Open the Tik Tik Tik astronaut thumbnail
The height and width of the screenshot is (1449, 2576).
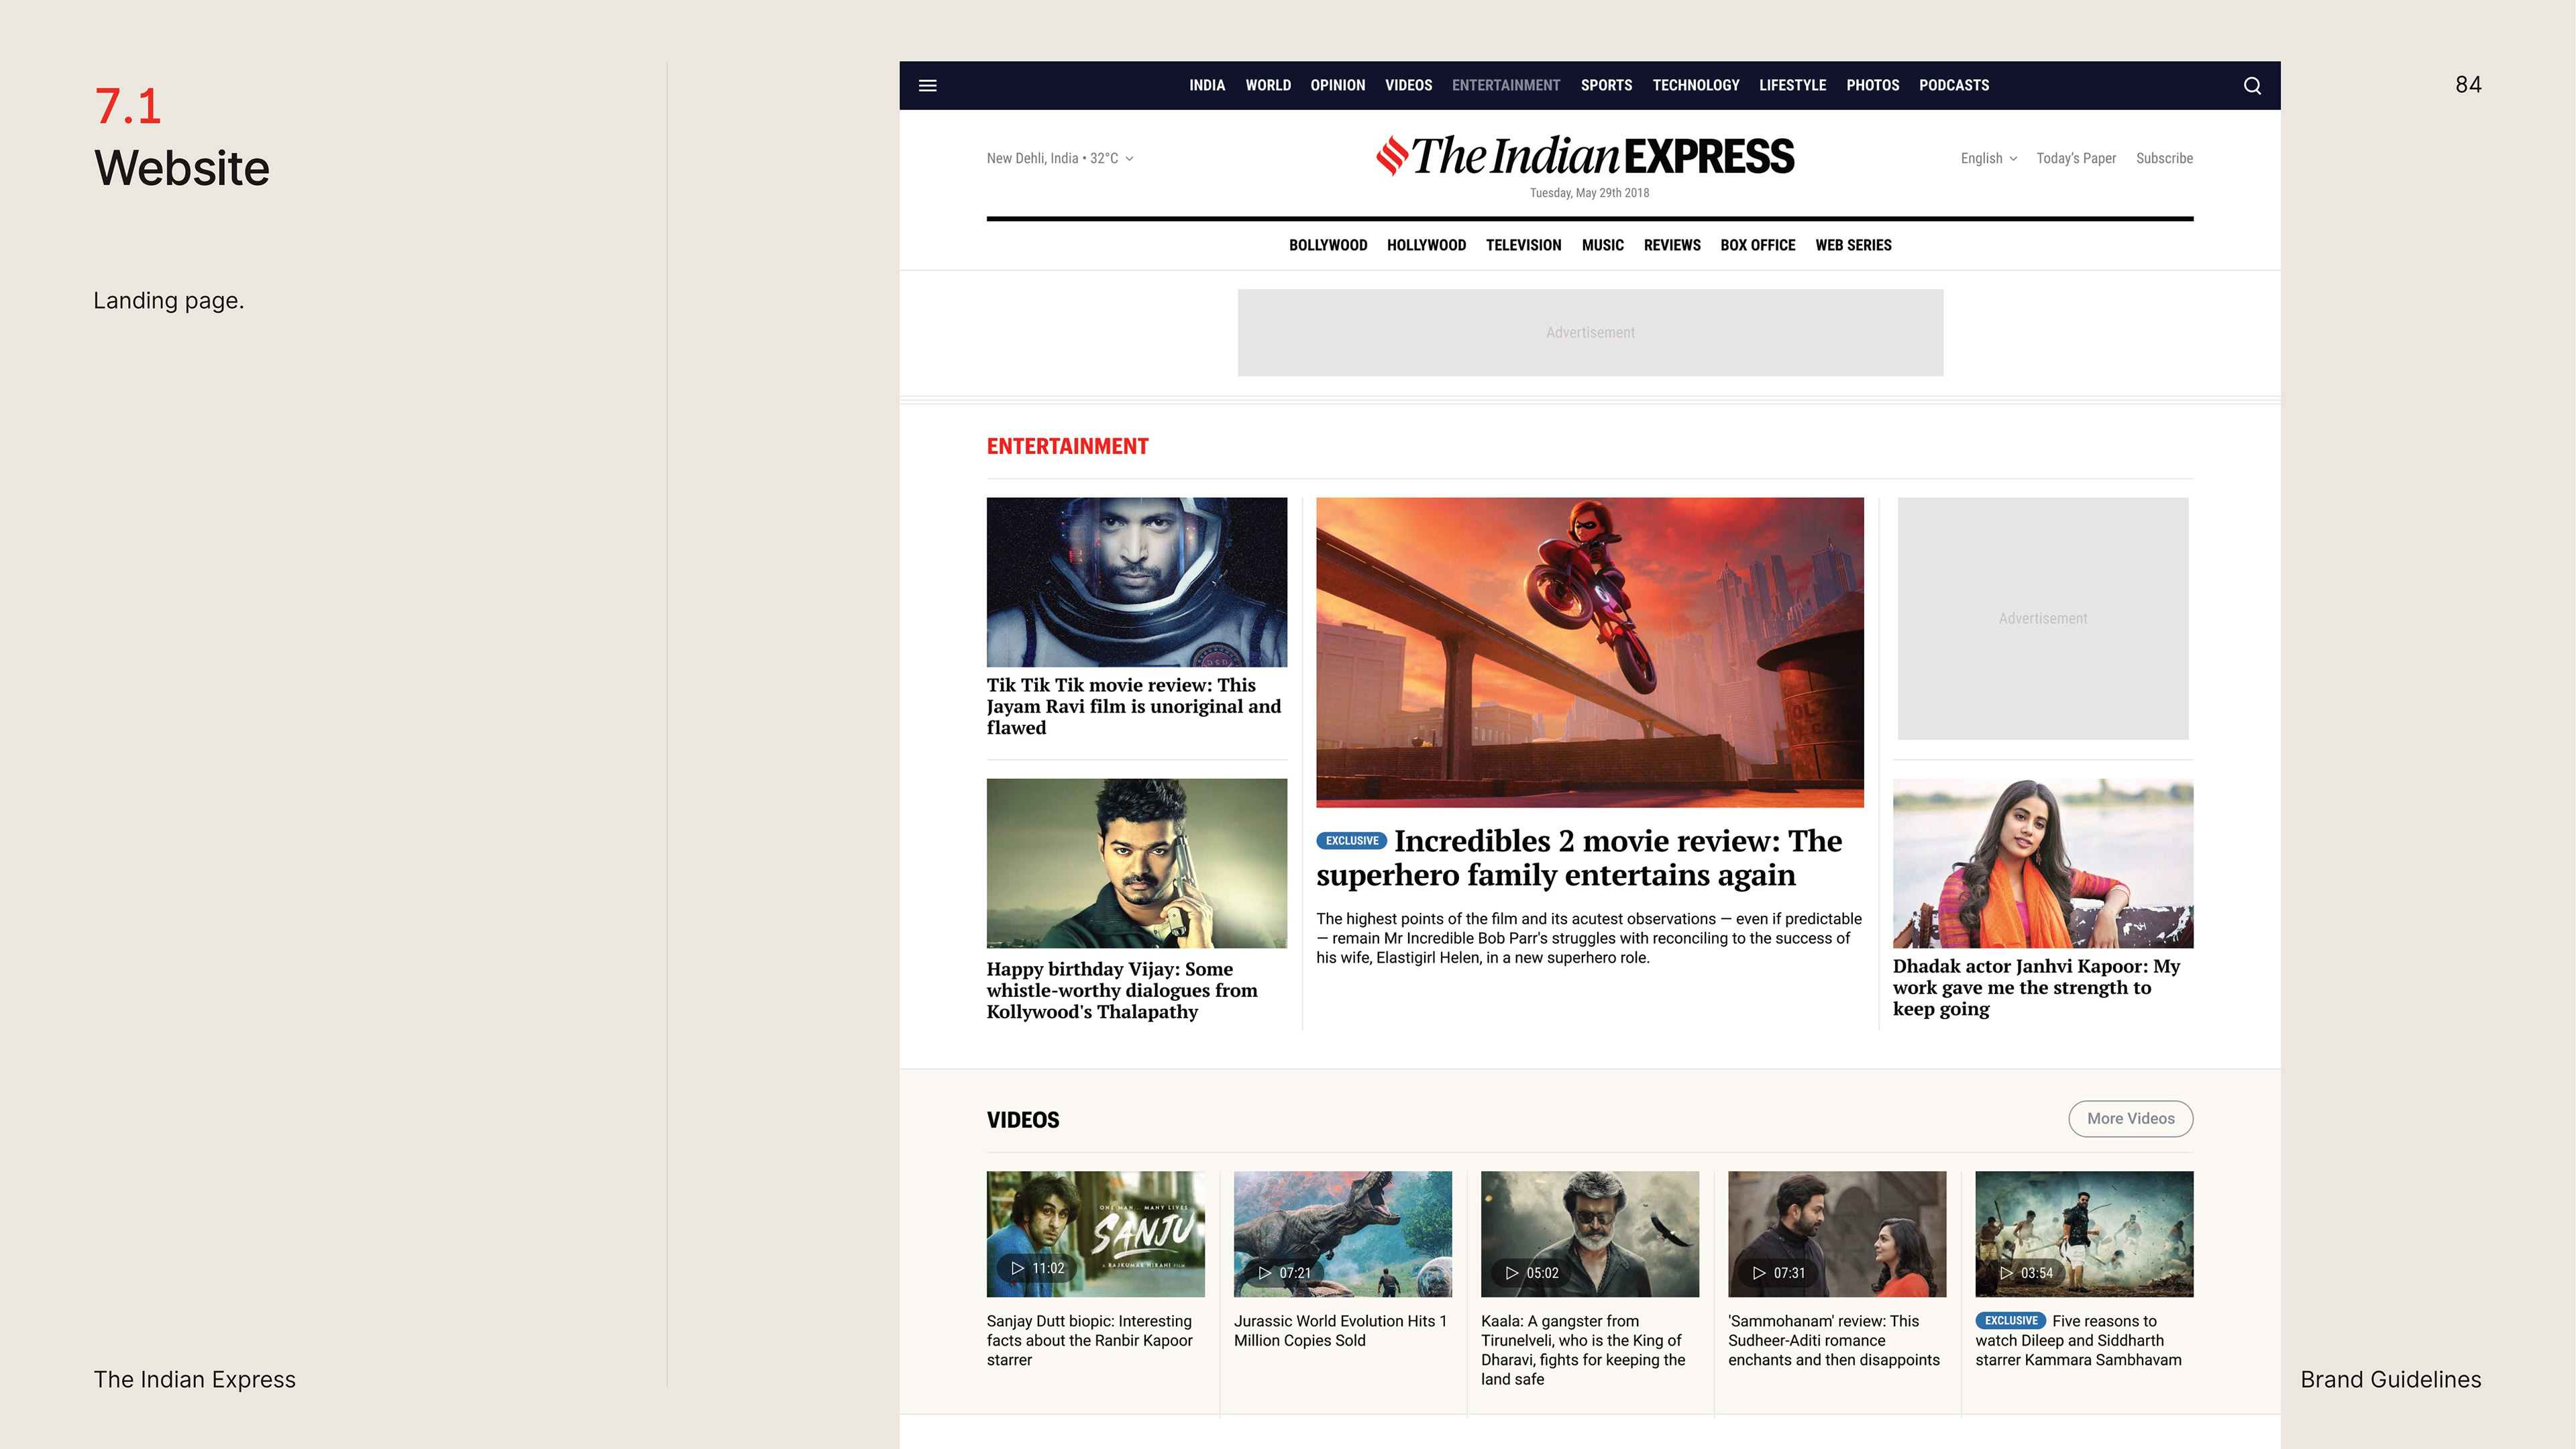tap(1136, 582)
